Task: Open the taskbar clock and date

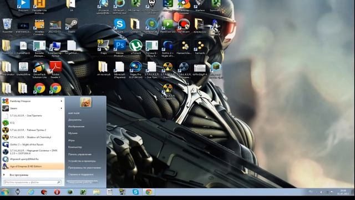Action: 343,192
